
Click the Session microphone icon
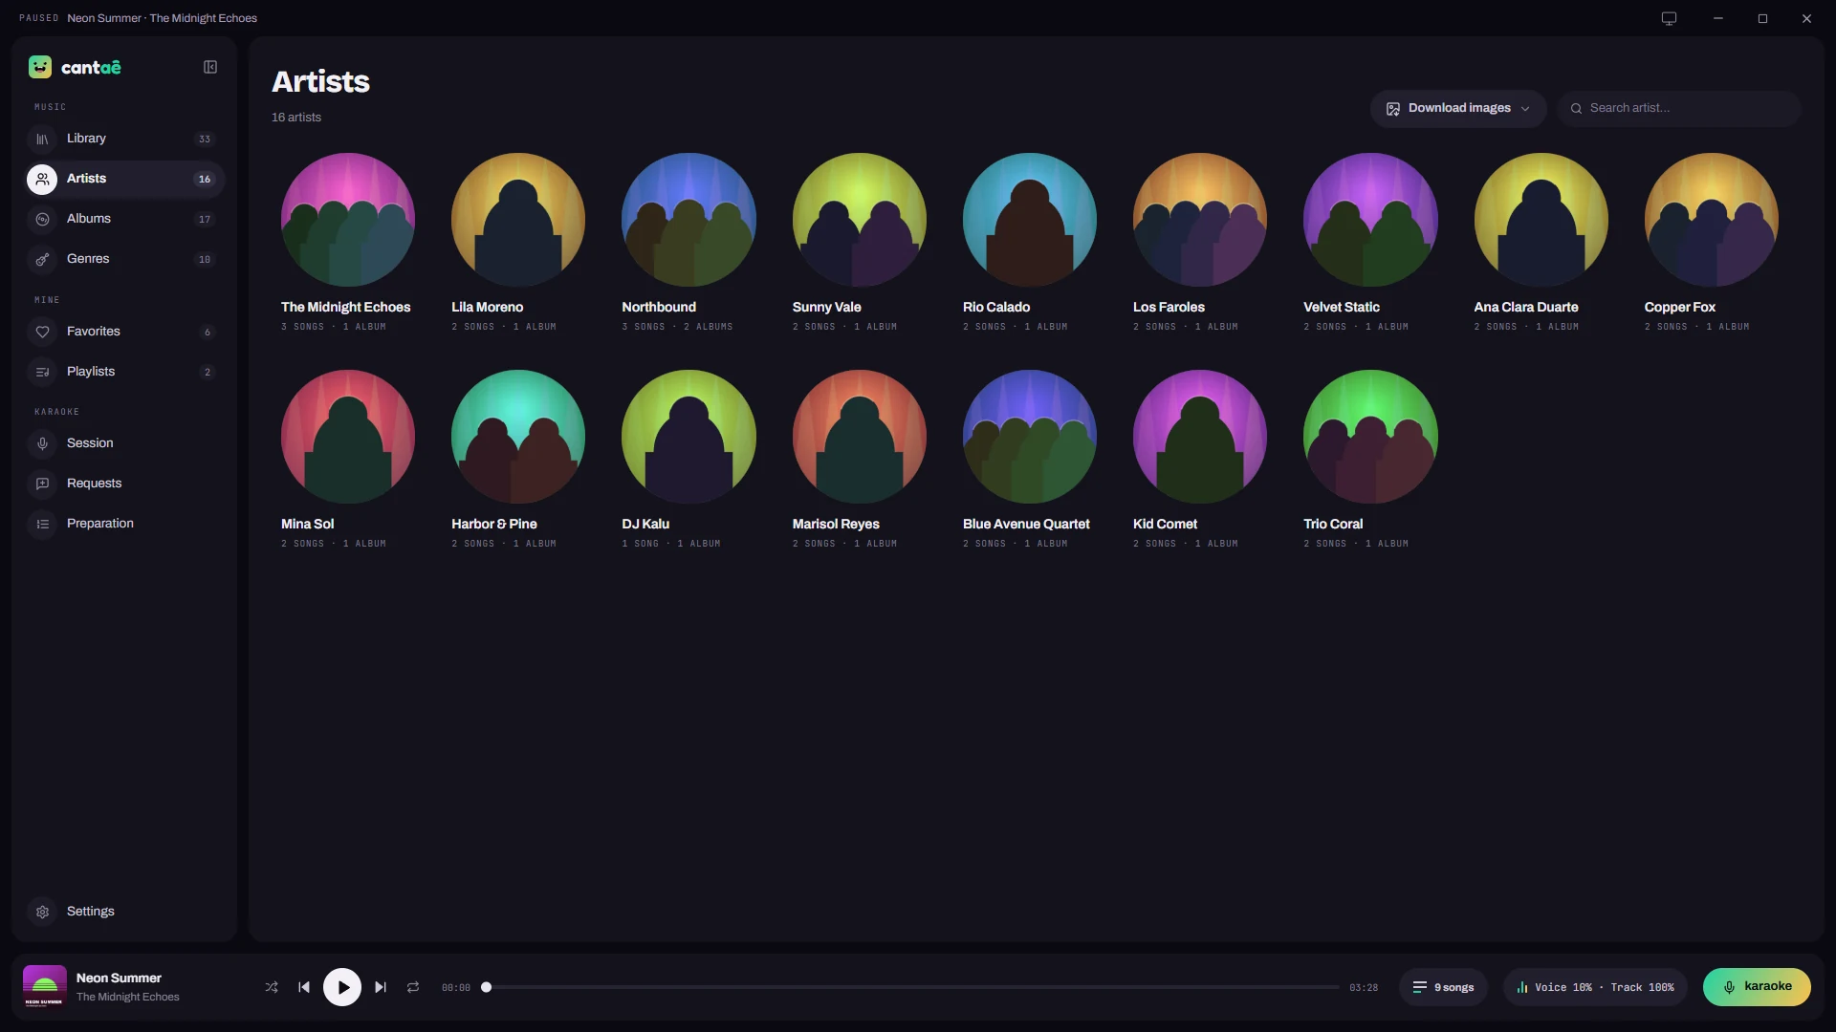(x=42, y=443)
